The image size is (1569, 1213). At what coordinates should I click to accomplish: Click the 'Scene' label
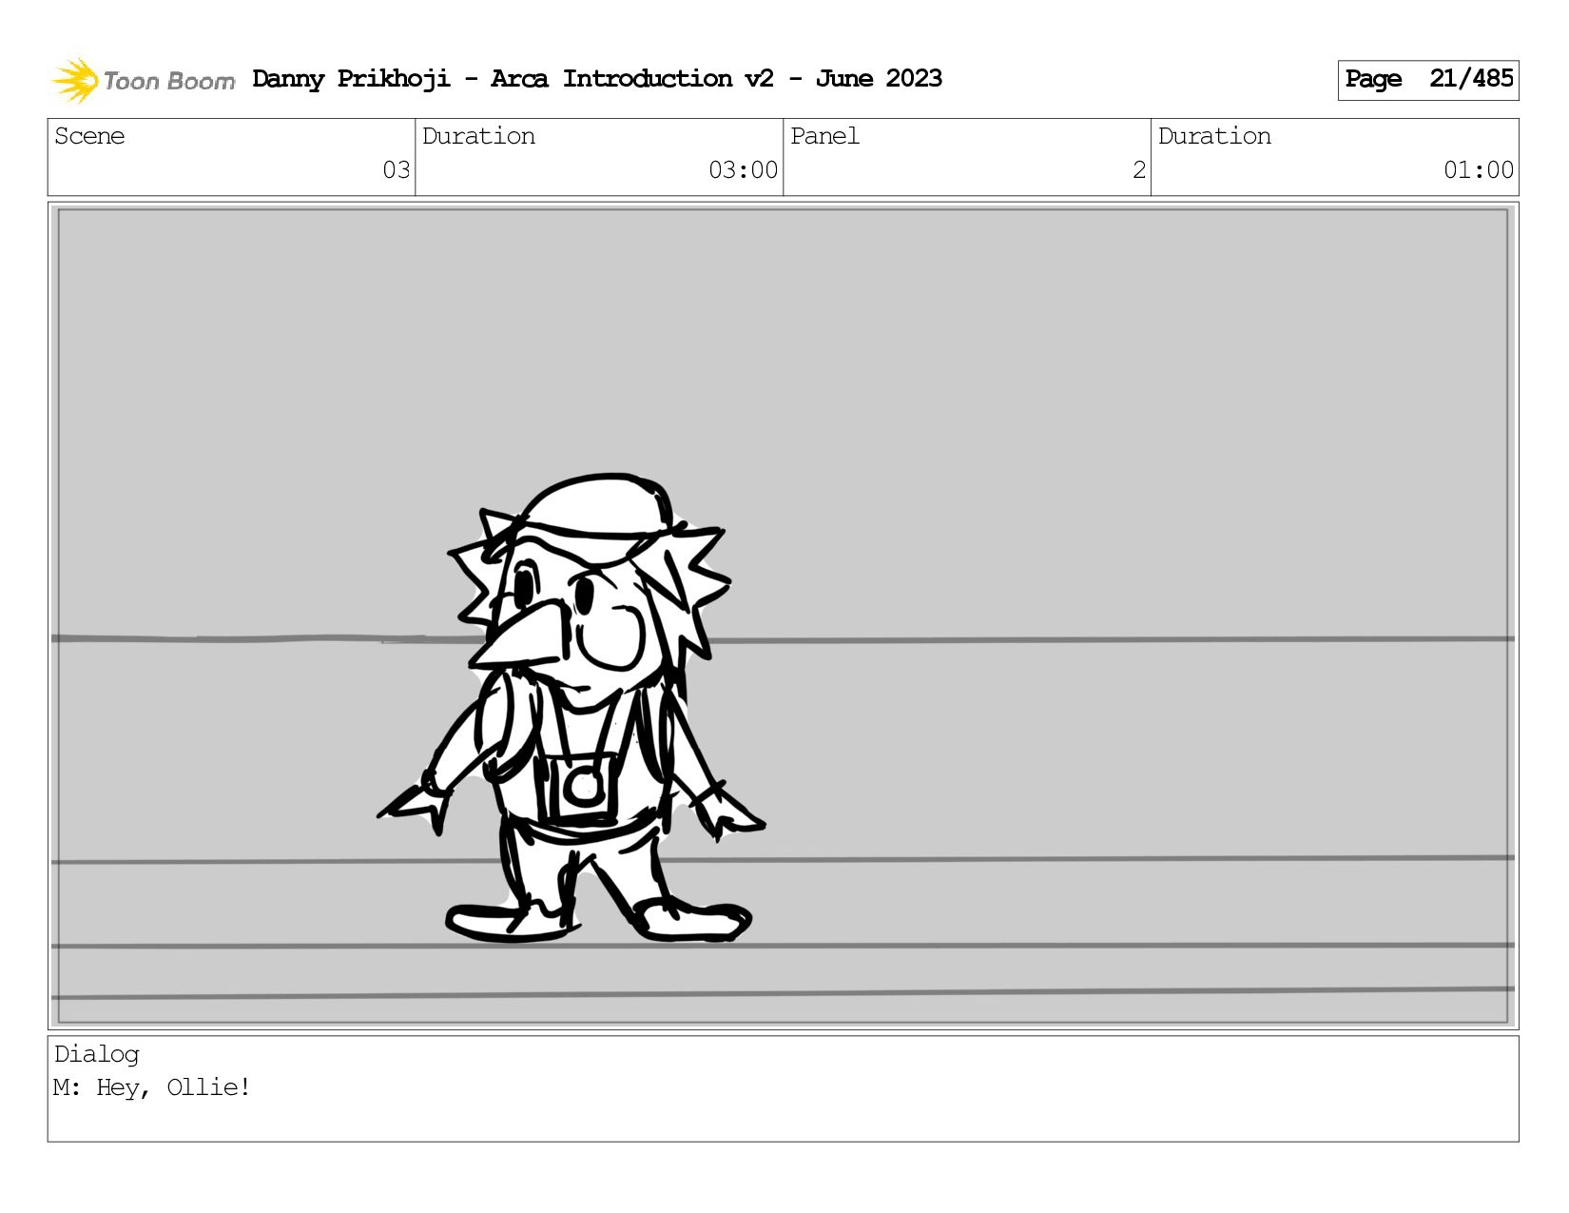point(89,136)
